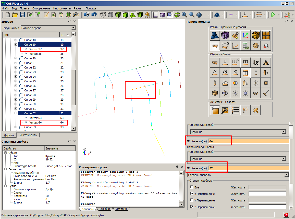Viewport: 295px width, 219px height.
Task: Click the zoom in magnifier icon
Action: [x=184, y=15]
